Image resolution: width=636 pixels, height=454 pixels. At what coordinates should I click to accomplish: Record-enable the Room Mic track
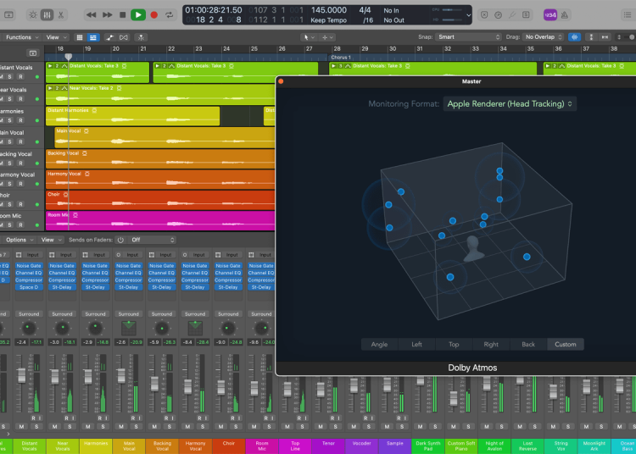click(x=20, y=226)
